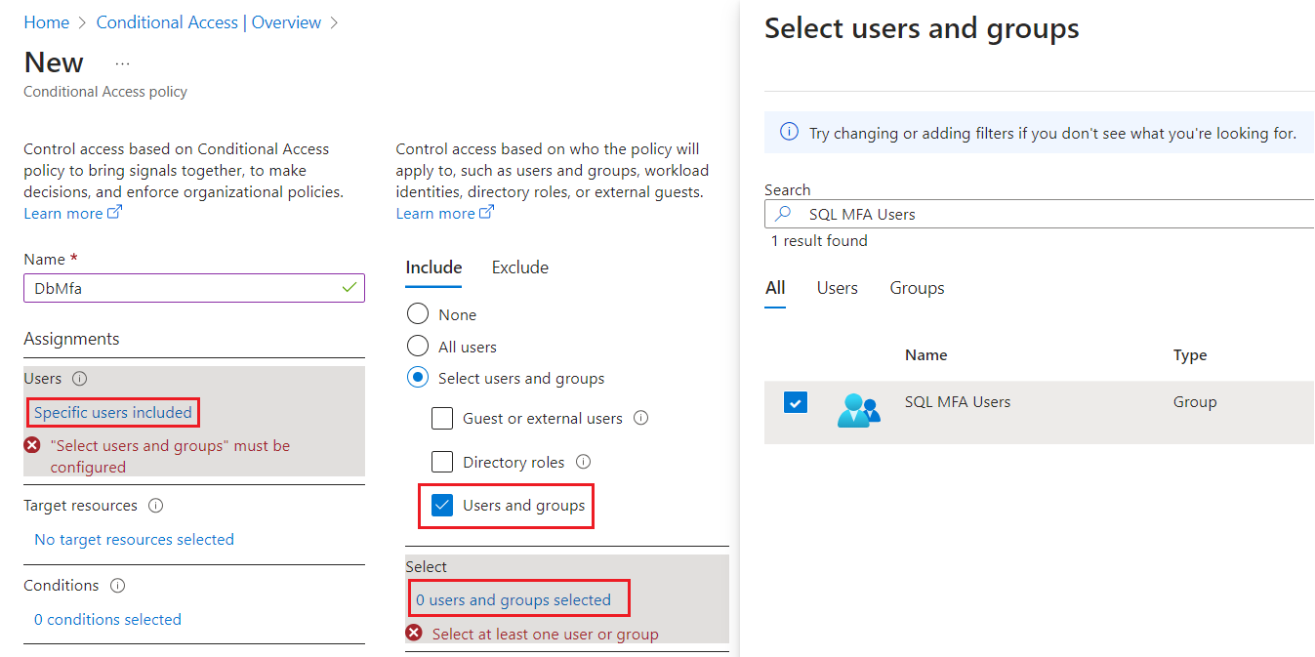The width and height of the screenshot is (1315, 657).
Task: Check the Directory roles checkbox
Action: coord(442,462)
